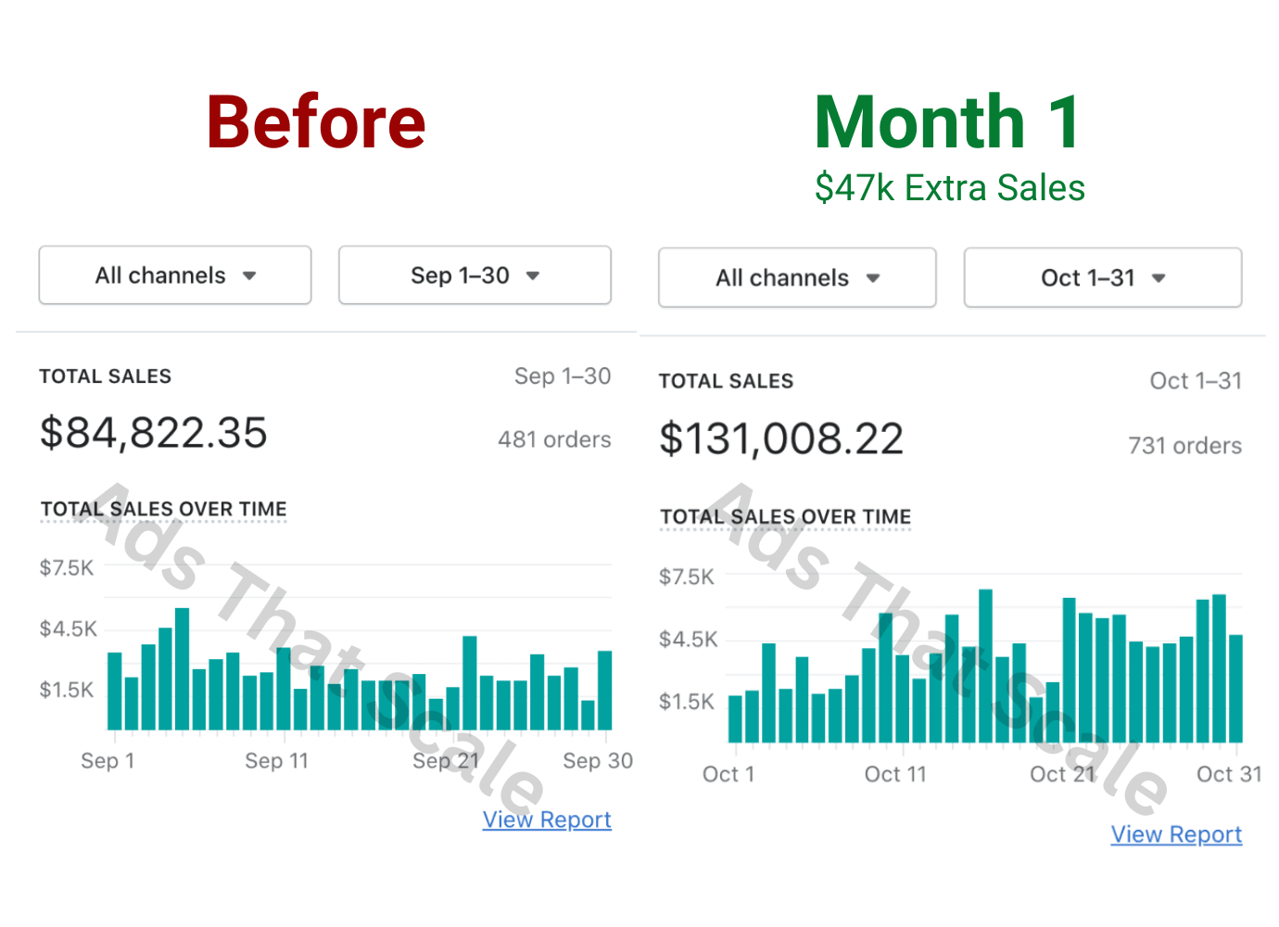
Task: Click the right Total Sales Over Time heading
Action: point(786,516)
